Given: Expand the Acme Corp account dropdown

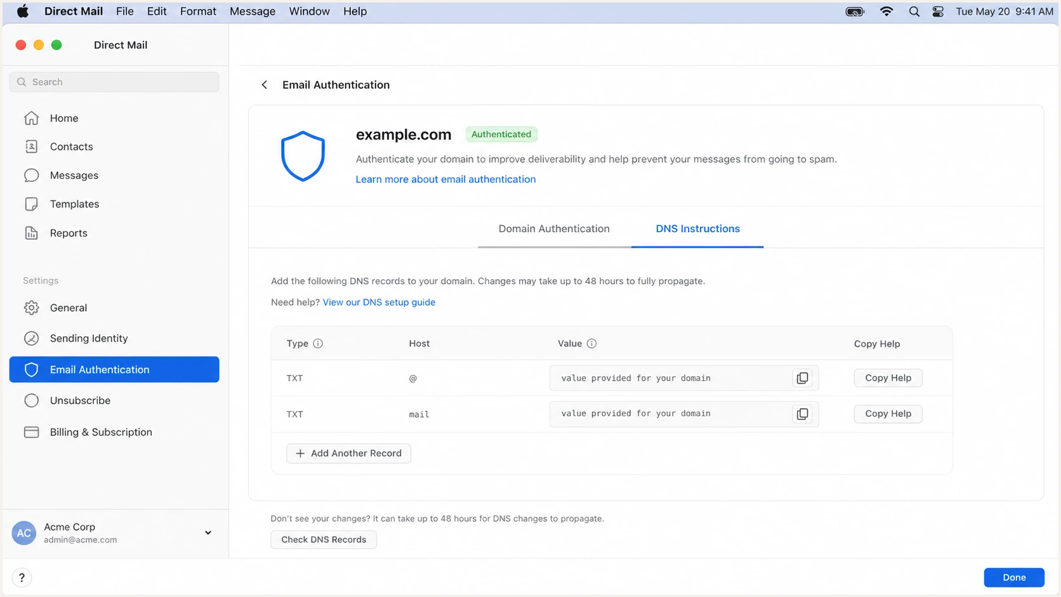Looking at the screenshot, I should tap(208, 533).
